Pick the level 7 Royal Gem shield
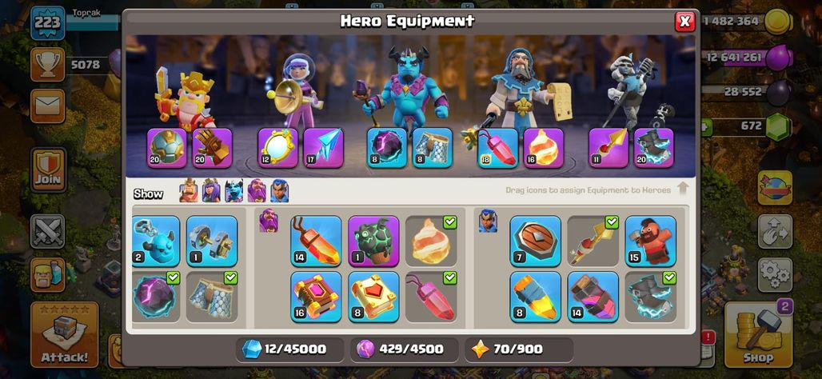The image size is (822, 379). click(535, 241)
